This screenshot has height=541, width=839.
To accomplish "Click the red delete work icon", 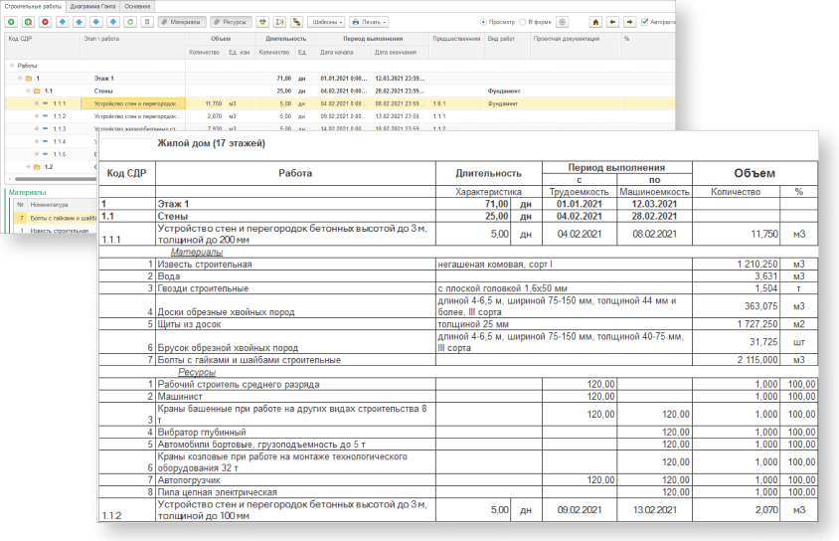I will 45,21.
